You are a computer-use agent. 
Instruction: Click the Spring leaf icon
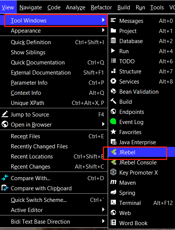(113, 192)
